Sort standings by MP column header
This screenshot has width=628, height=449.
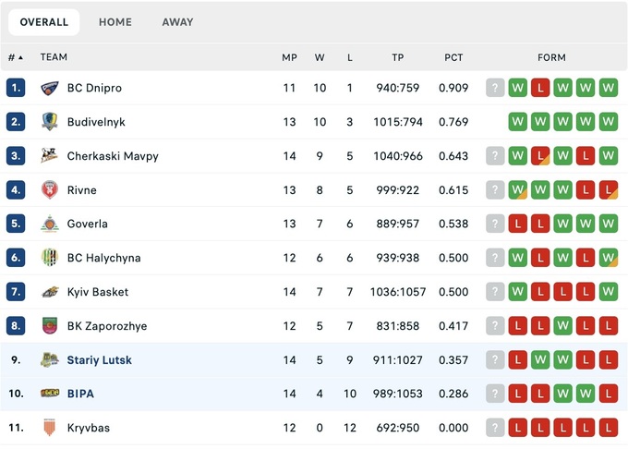coord(289,57)
